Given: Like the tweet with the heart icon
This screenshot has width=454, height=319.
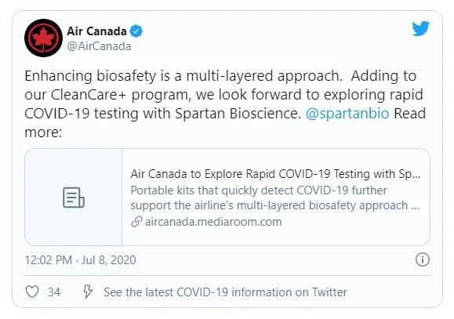Looking at the screenshot, I should pyautogui.click(x=32, y=292).
